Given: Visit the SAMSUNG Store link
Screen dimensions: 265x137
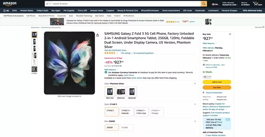Looking at the screenshot, I should (115, 50).
